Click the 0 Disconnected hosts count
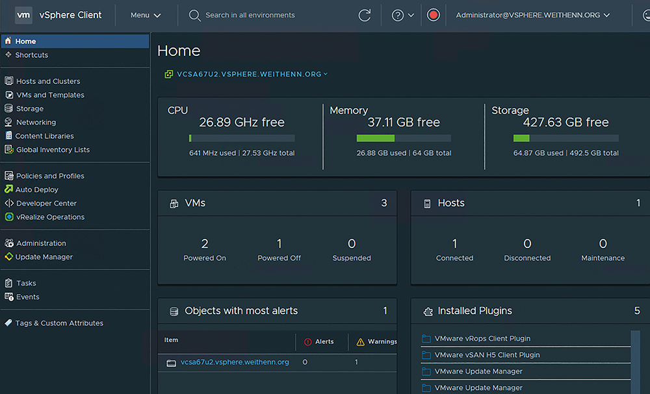 [527, 244]
